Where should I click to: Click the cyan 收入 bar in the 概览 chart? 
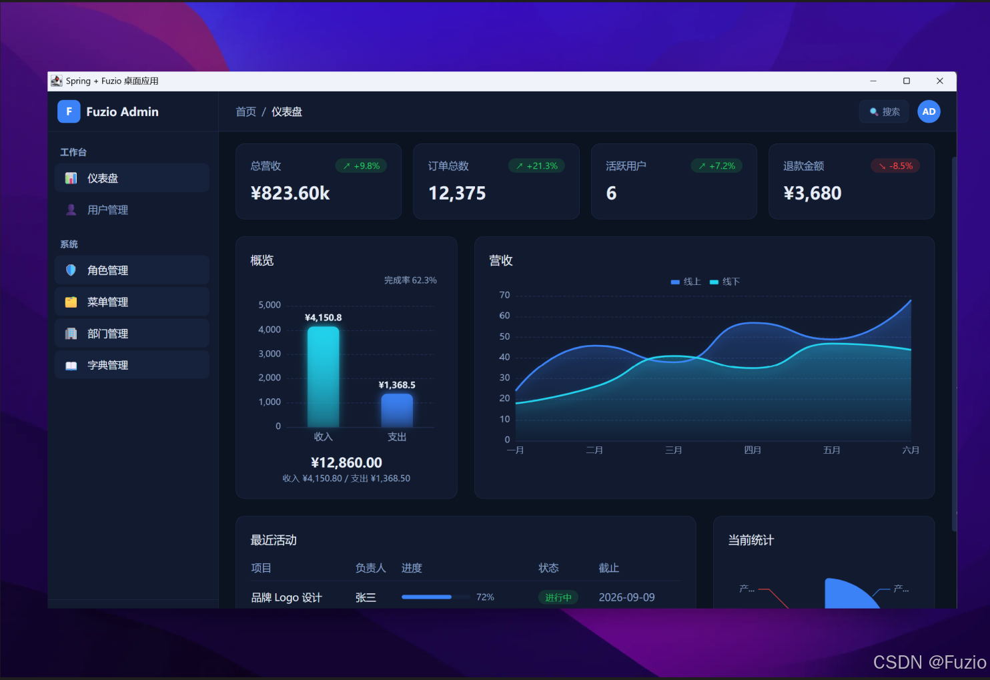pos(323,376)
